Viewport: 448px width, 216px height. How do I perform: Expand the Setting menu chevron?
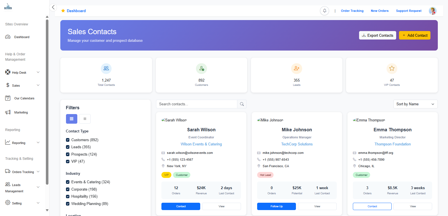[x=38, y=203]
